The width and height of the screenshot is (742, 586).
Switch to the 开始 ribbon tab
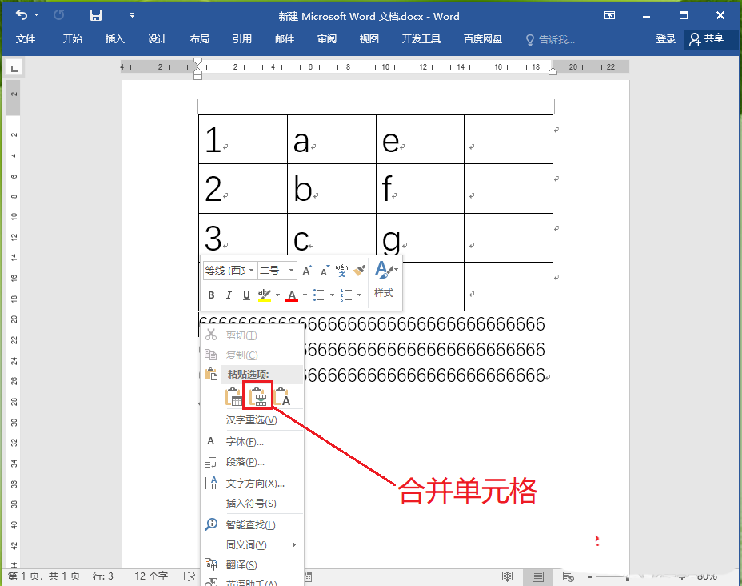pyautogui.click(x=73, y=39)
